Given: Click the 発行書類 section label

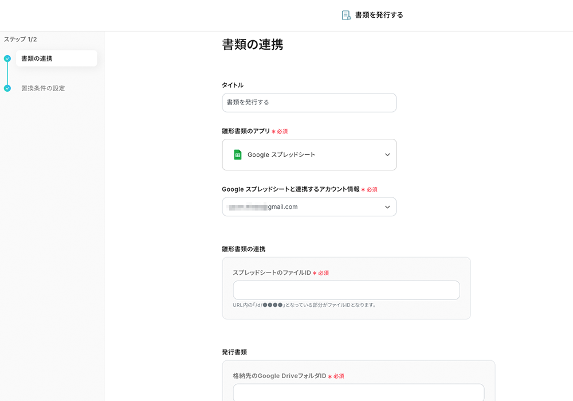Looking at the screenshot, I should pyautogui.click(x=234, y=352).
